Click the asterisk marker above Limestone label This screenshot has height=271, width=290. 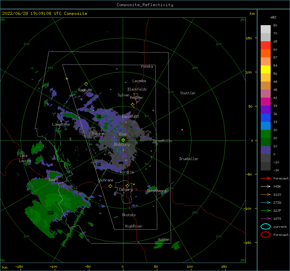tap(61, 121)
